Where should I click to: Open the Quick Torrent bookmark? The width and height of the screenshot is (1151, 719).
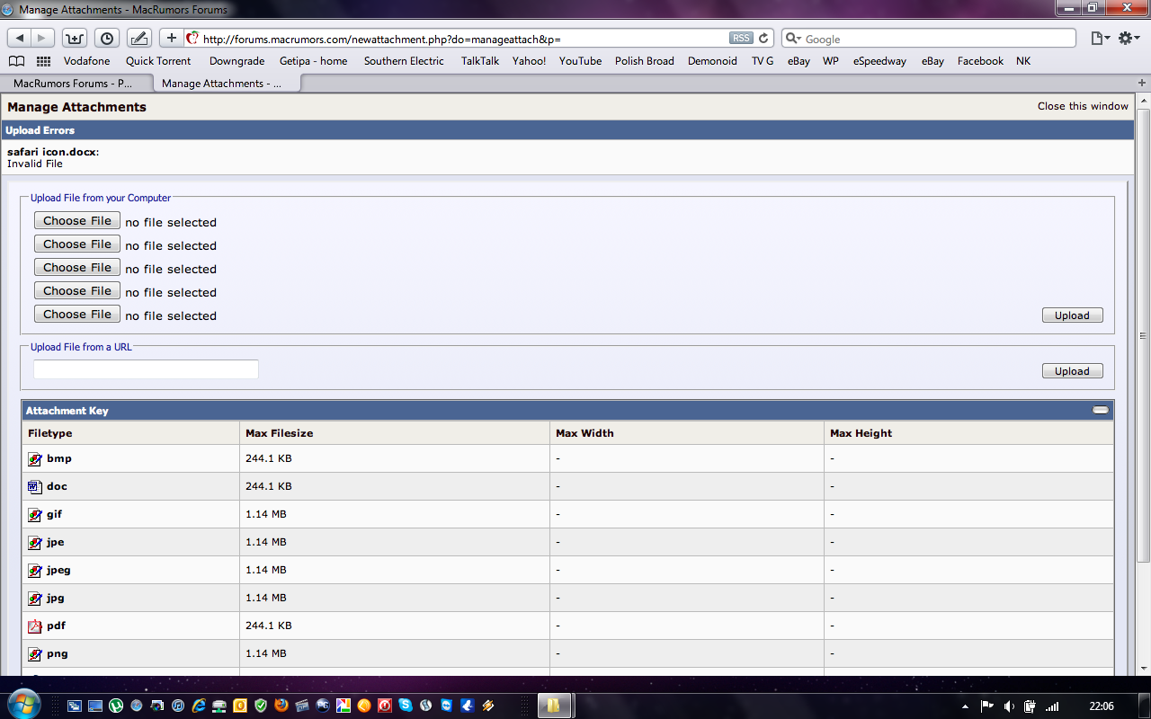(158, 61)
